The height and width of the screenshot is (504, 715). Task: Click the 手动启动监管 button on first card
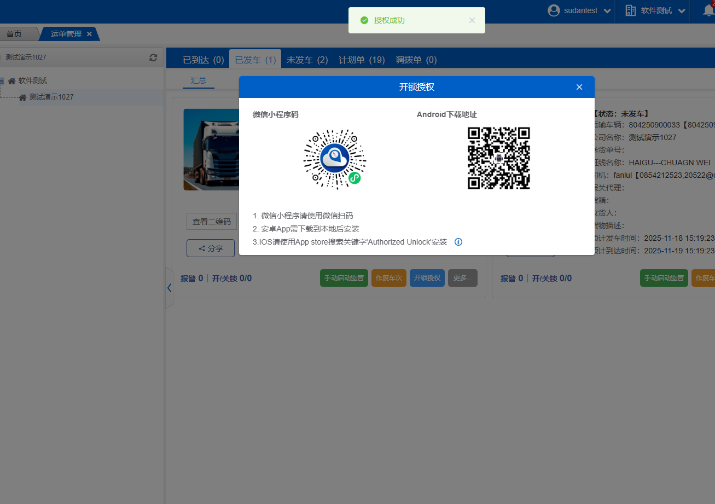pos(344,278)
